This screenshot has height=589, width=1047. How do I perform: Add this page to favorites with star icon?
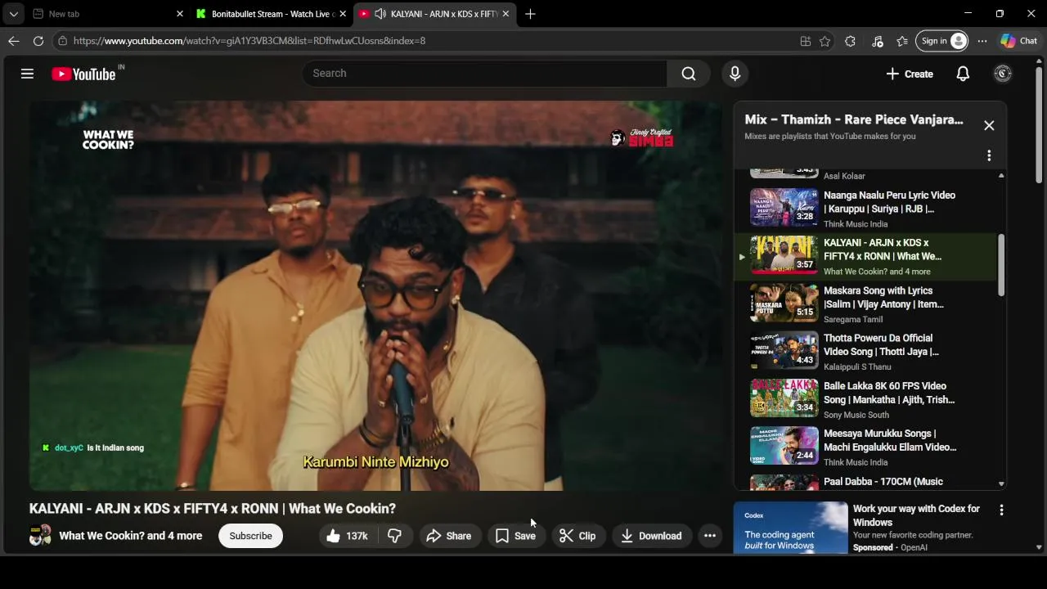coord(825,41)
